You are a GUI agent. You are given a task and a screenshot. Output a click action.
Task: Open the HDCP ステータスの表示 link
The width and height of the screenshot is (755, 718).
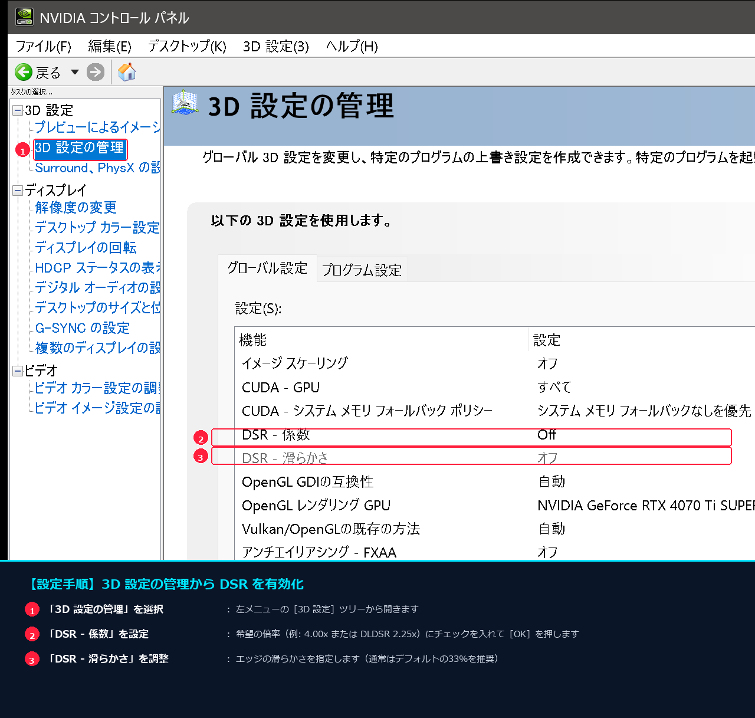click(x=97, y=268)
